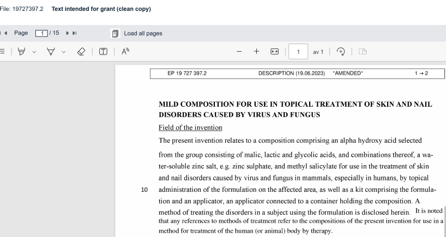Image resolution: width=446 pixels, height=237 pixels.
Task: Start Read aloud
Action: 125,51
